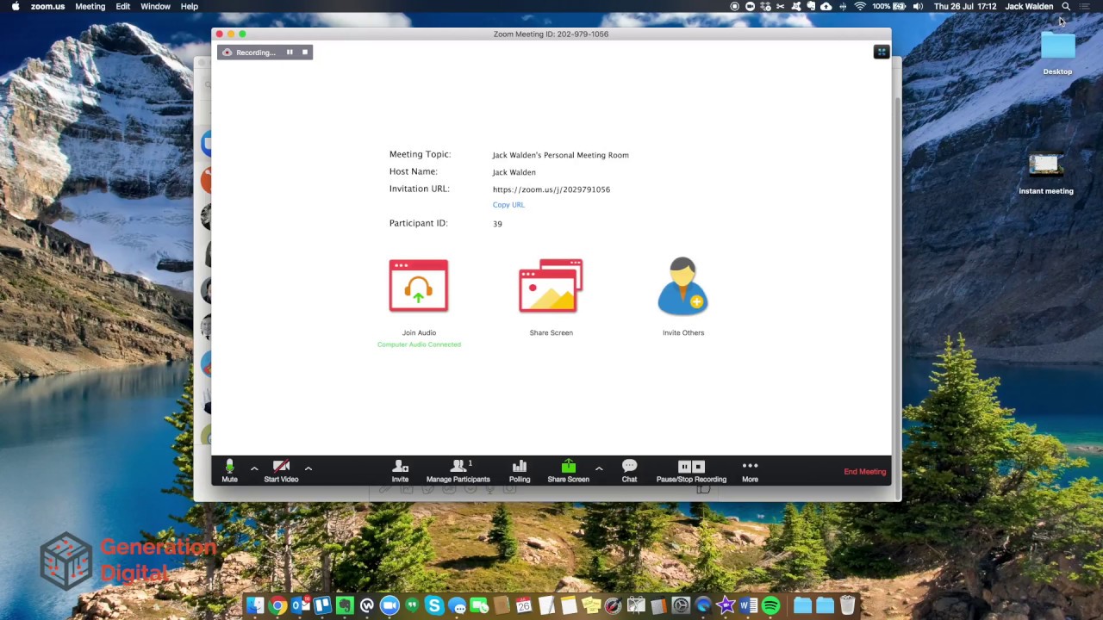Open Manage Participants panel
Screen dimensions: 1103x620
pos(458,471)
